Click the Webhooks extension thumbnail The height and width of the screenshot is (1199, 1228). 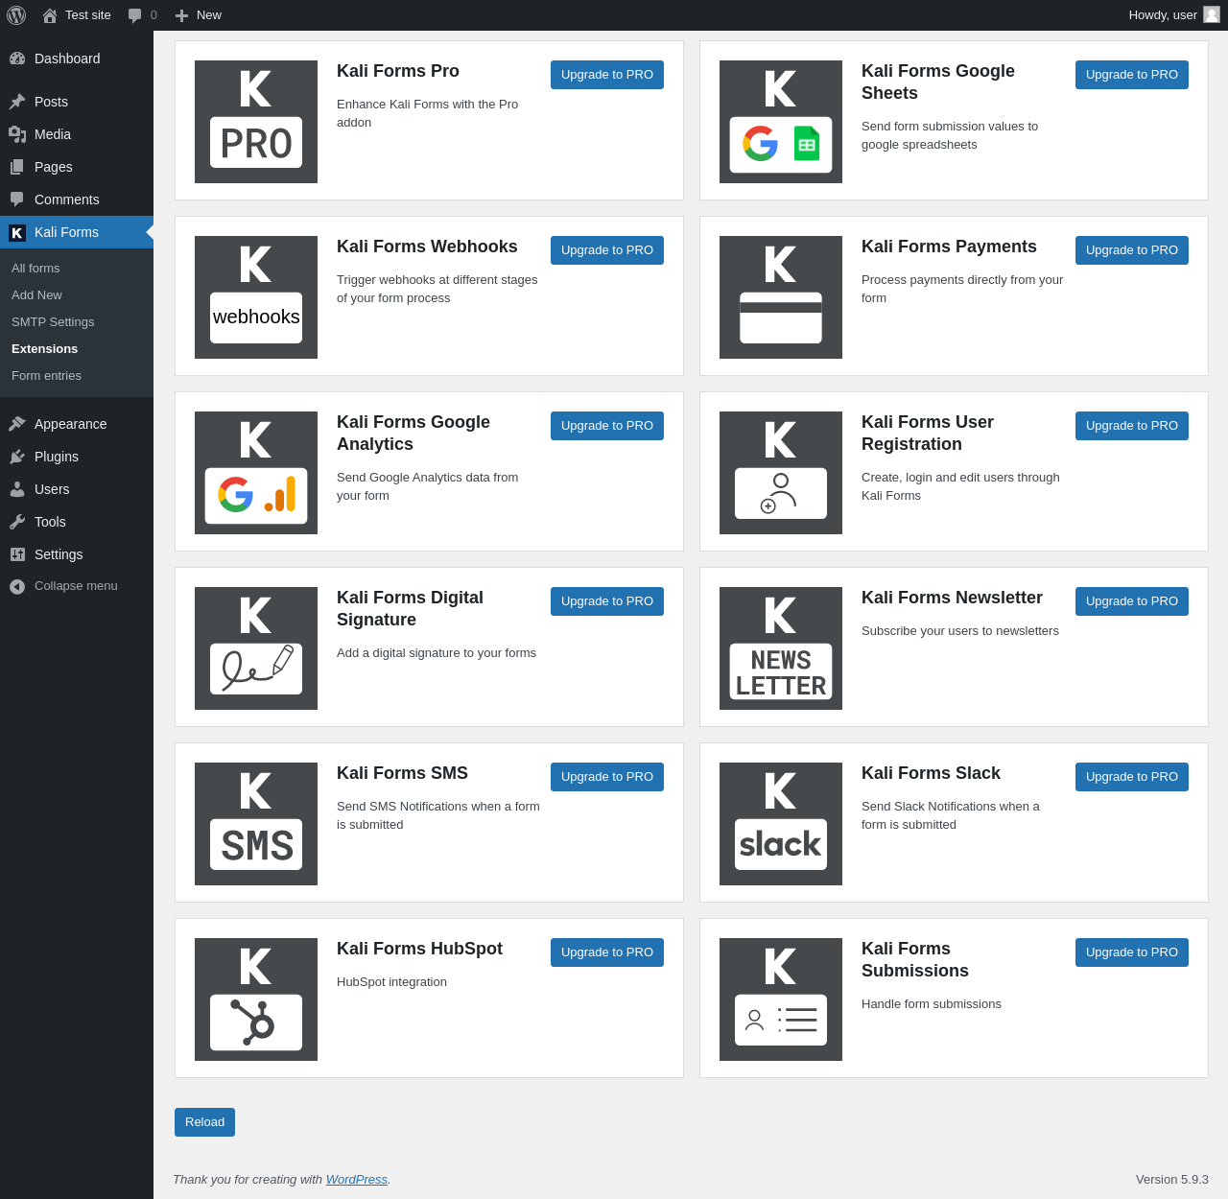(x=256, y=297)
